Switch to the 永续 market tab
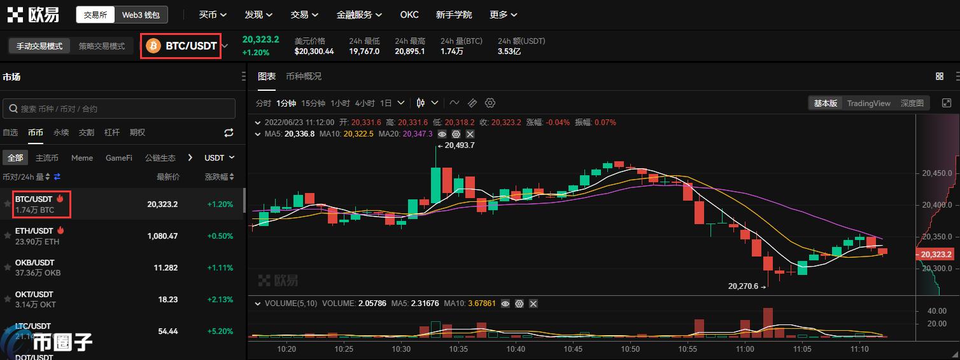Image resolution: width=960 pixels, height=360 pixels. pos(61,133)
